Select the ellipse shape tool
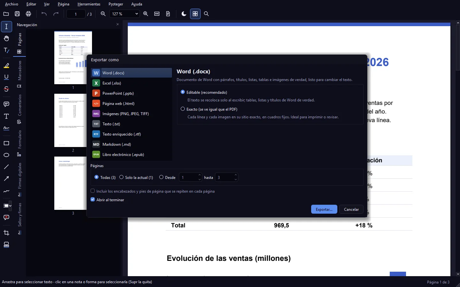 6,155
